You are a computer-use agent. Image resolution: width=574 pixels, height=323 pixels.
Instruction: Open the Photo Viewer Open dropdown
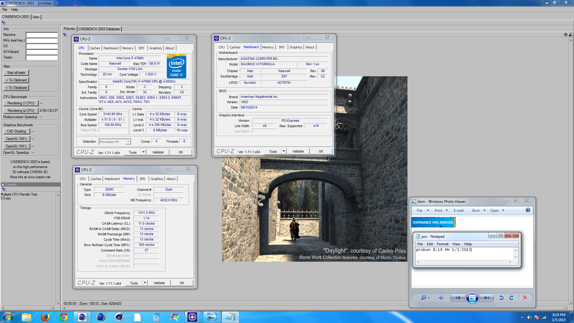tap(497, 211)
